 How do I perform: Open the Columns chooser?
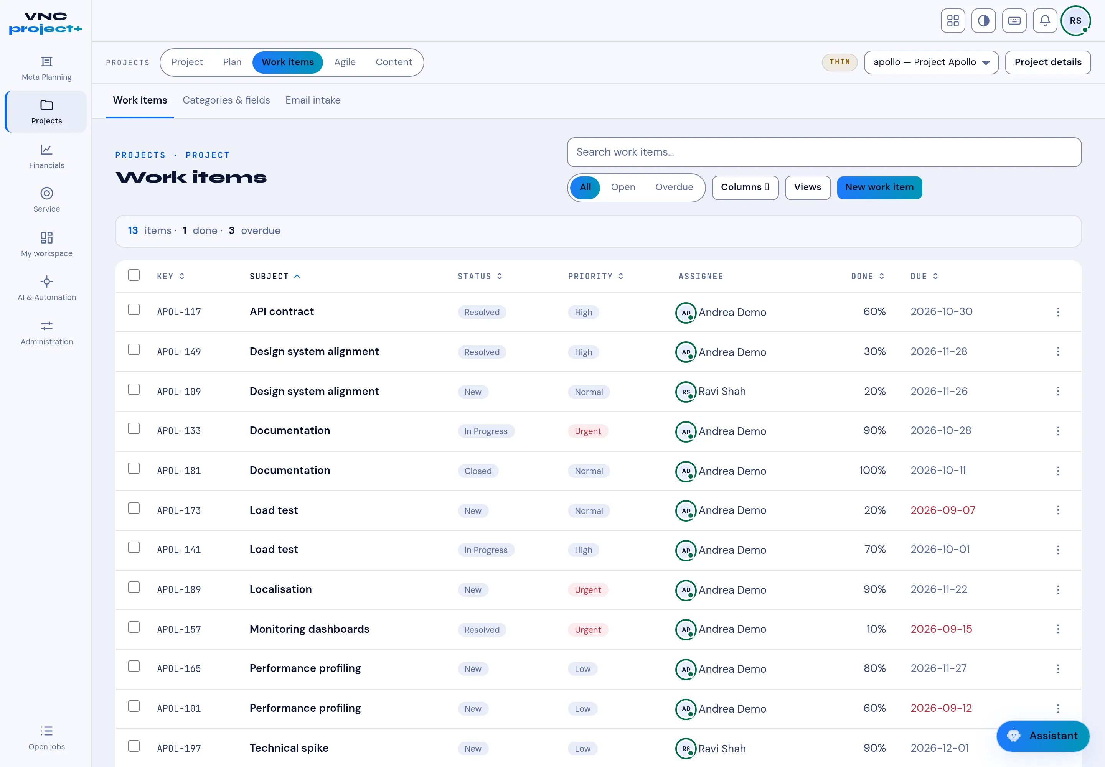tap(745, 188)
